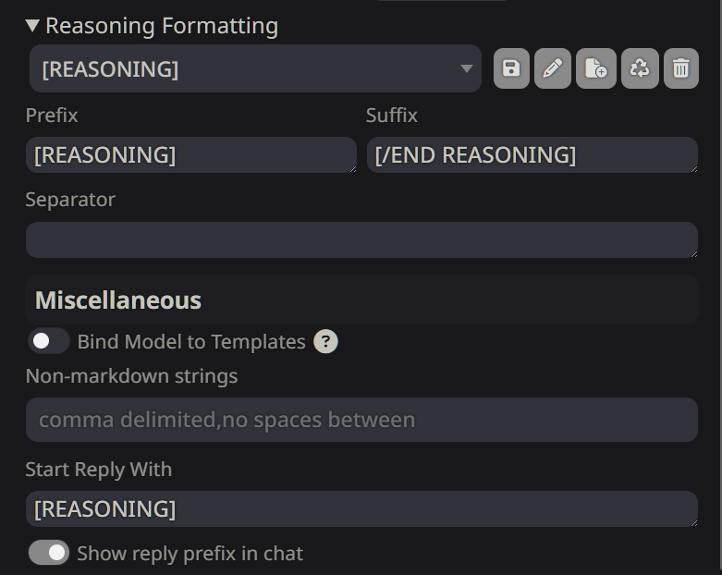722x575 pixels.
Task: Click the Non-markdown strings label
Action: pos(131,376)
